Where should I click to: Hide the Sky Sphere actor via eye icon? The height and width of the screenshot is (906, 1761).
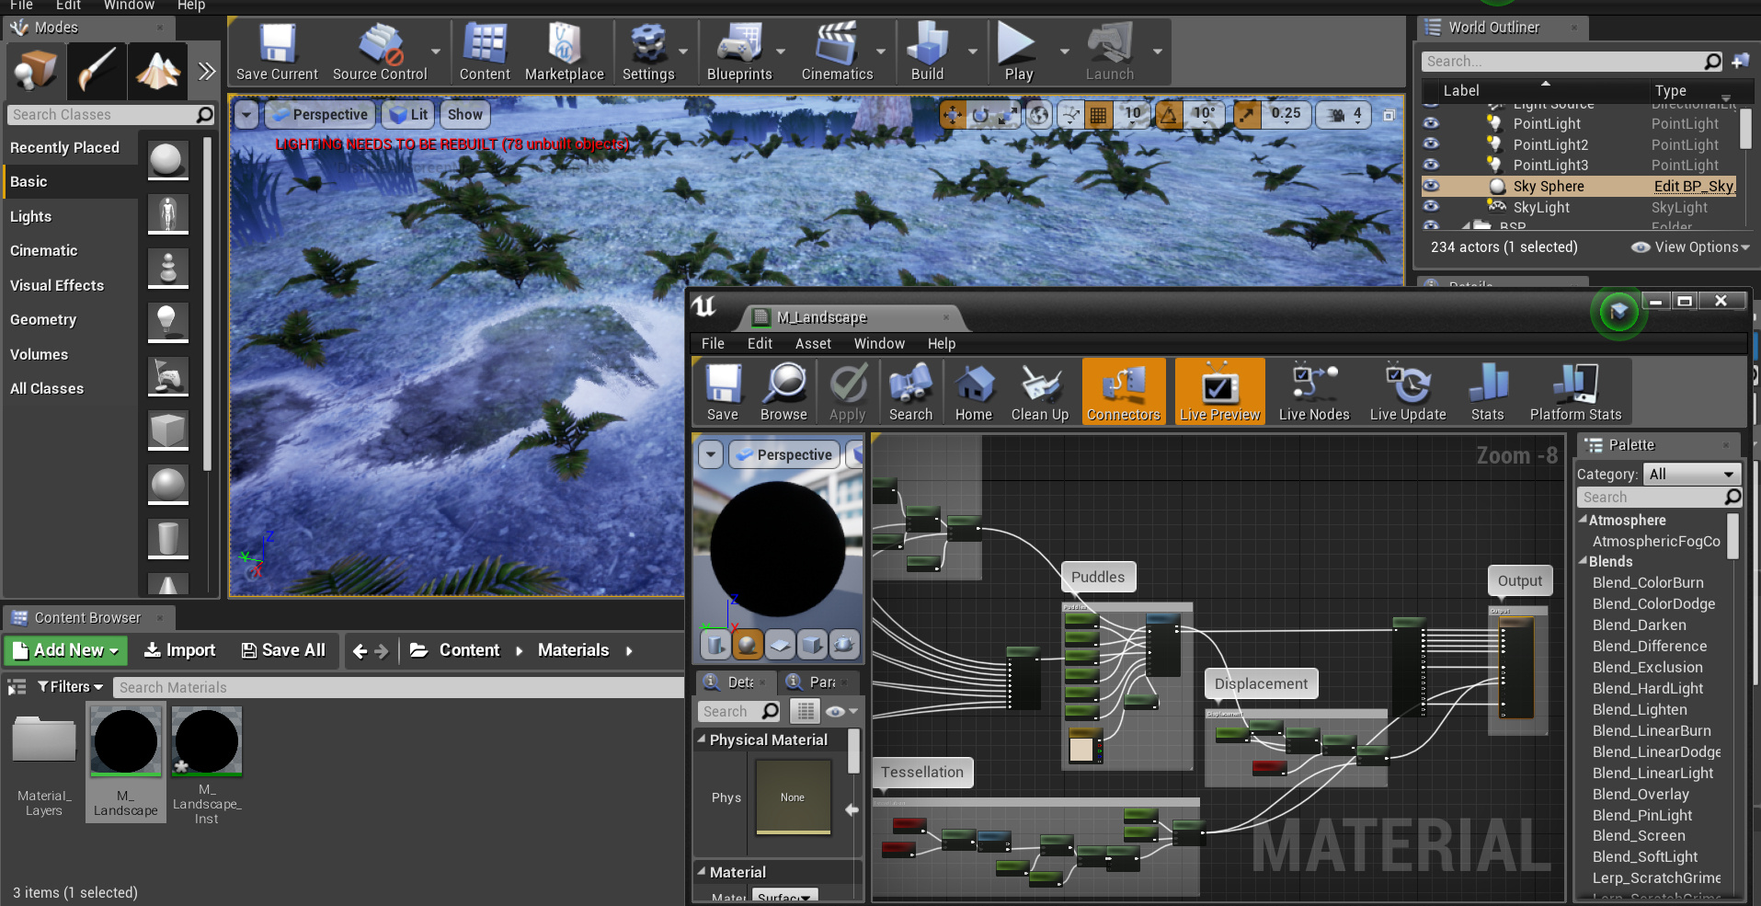(x=1431, y=186)
